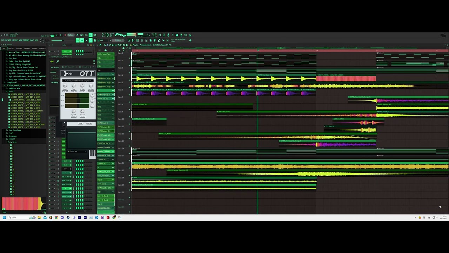449x253 pixels.
Task: Select the SOUNDS browser tab
Action: pos(35,48)
